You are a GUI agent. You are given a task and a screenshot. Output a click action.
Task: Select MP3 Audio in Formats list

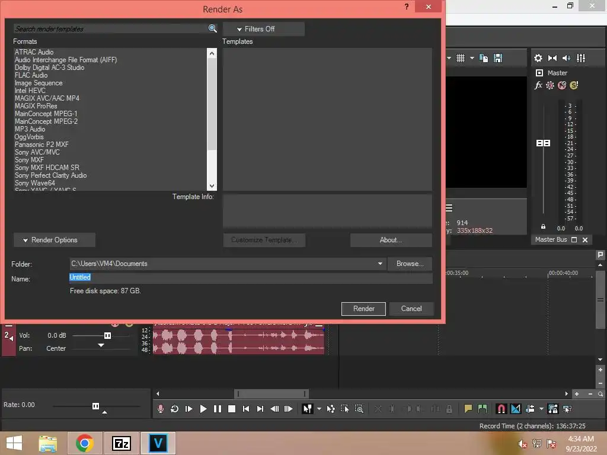pos(30,129)
